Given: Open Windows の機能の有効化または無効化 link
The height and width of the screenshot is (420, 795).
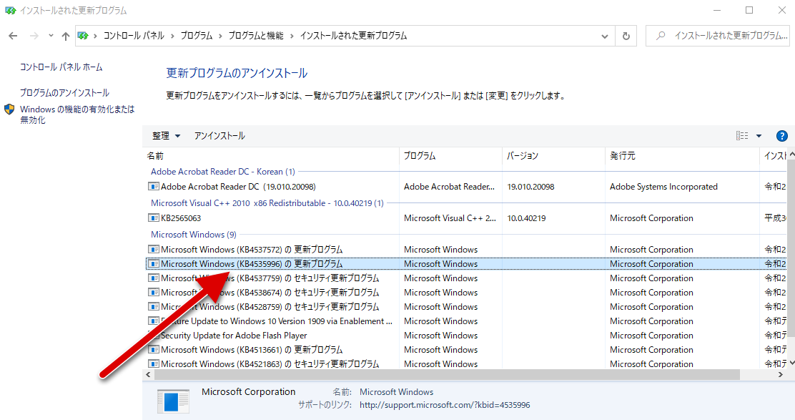Looking at the screenshot, I should point(77,114).
